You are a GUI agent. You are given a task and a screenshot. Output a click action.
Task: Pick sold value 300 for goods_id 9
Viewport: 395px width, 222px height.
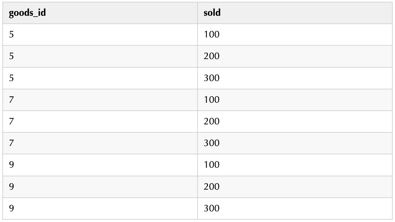211,208
